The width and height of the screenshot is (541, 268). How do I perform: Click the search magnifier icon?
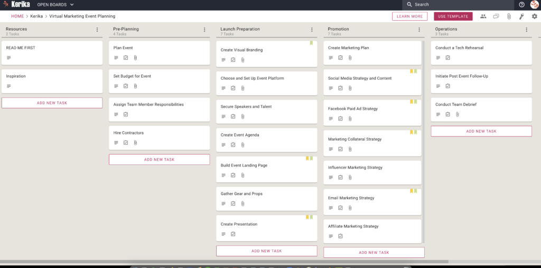(x=409, y=4)
